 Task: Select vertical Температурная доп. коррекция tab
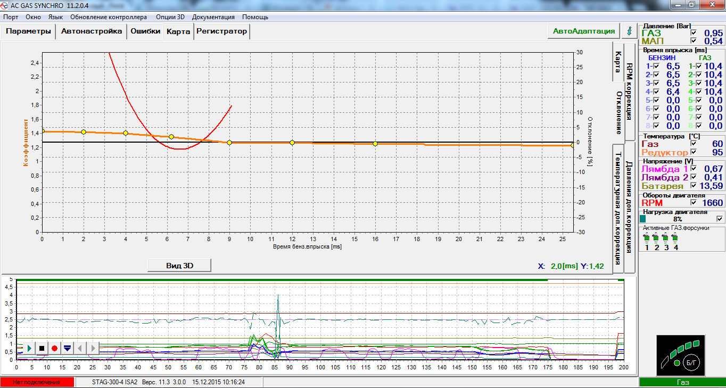pos(618,209)
